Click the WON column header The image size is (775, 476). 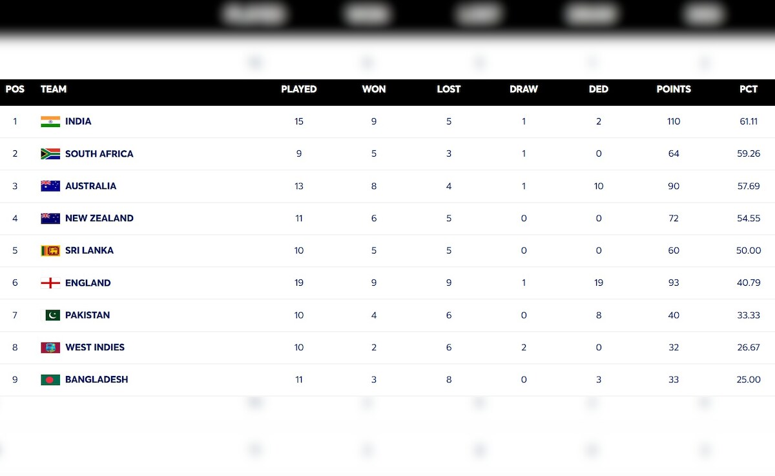coord(374,89)
